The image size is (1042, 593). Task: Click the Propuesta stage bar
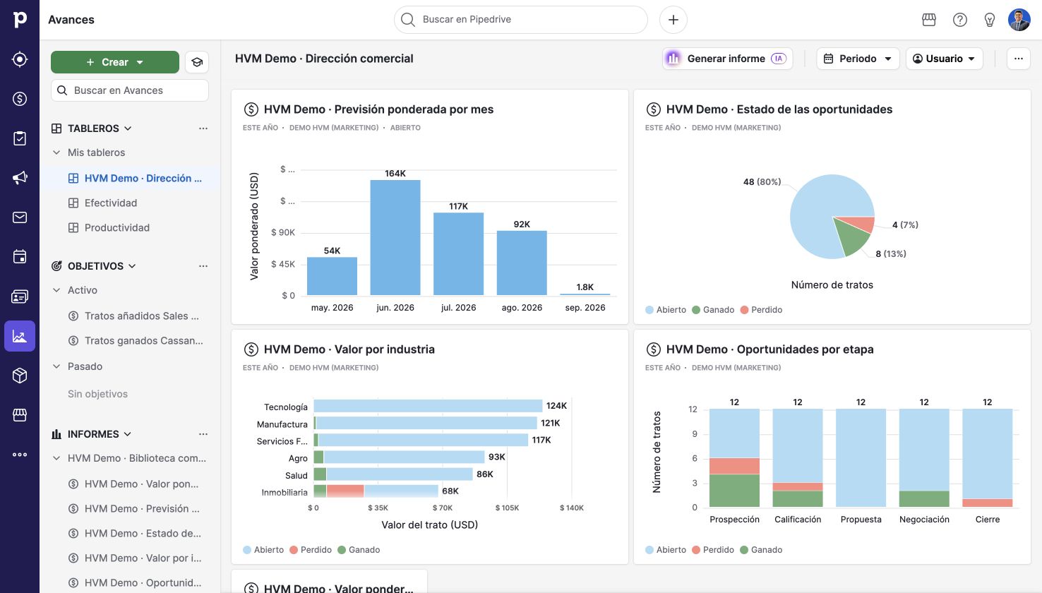pos(861,458)
